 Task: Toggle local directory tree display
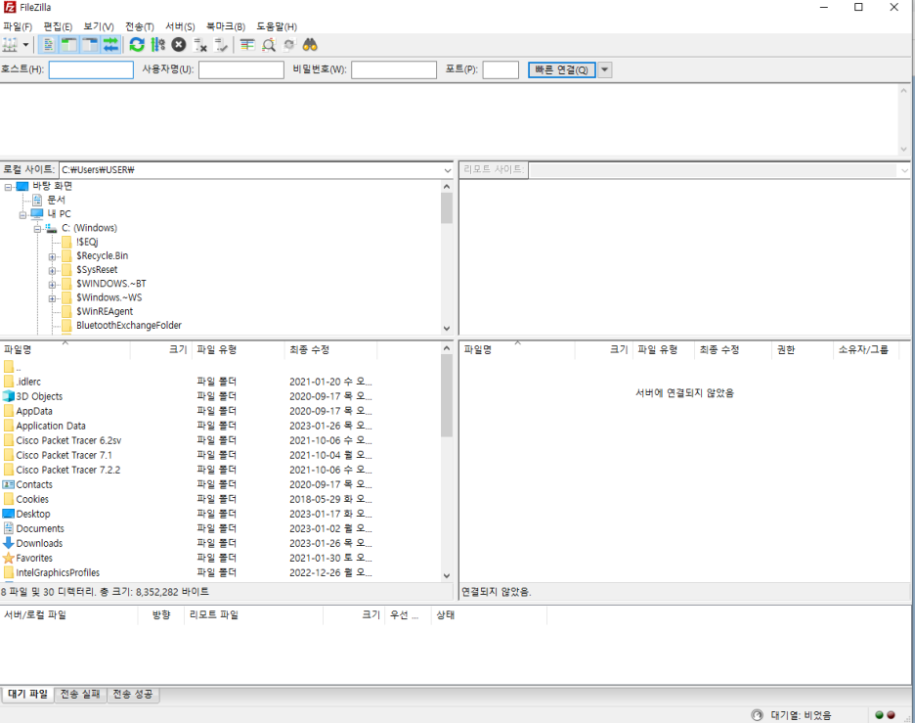pyautogui.click(x=69, y=45)
